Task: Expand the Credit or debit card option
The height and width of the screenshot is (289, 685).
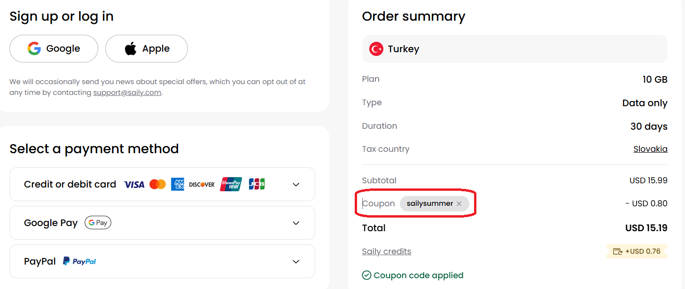Action: point(296,185)
